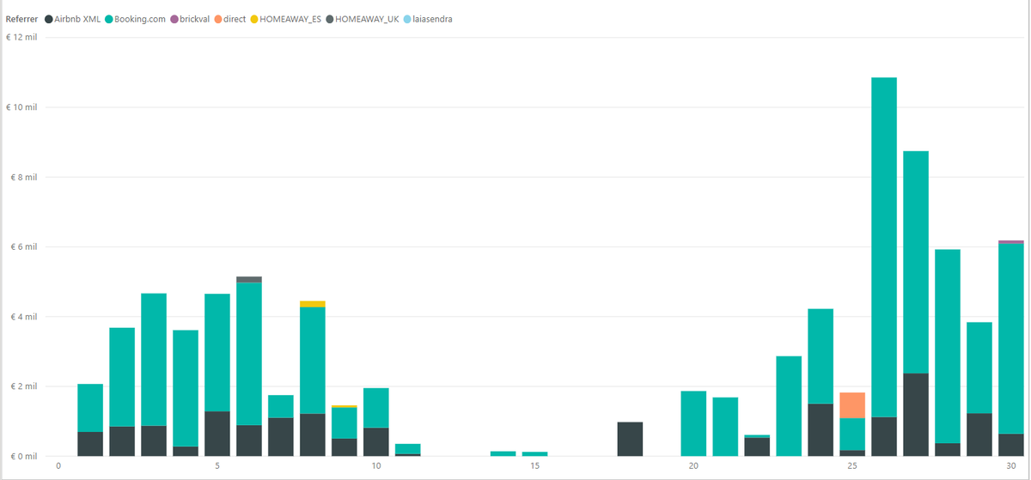
Task: Select the Airbnb XML segment of day 3 bar
Action: click(x=153, y=441)
